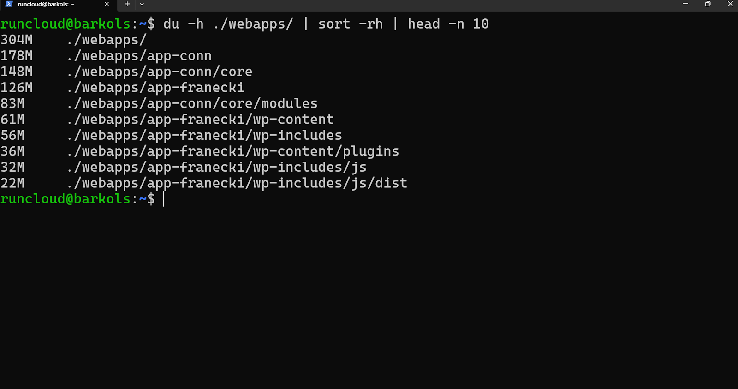
Task: Click the 304M ./webapps/ output line
Action: [x=74, y=40]
